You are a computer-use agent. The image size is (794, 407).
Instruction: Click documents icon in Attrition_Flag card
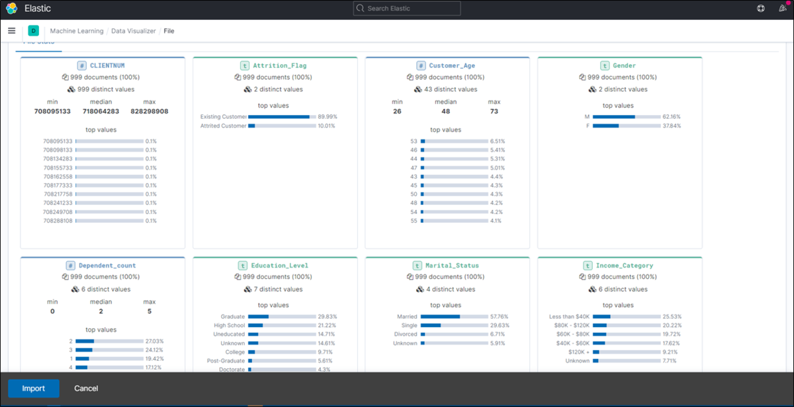[238, 77]
